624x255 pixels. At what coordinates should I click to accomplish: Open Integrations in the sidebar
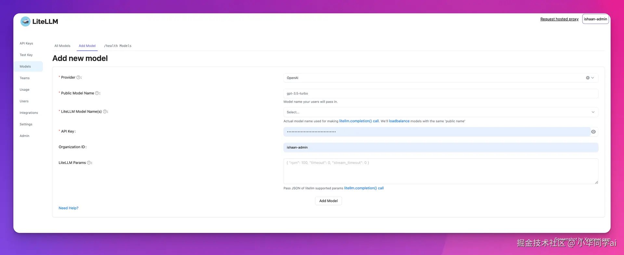(29, 113)
